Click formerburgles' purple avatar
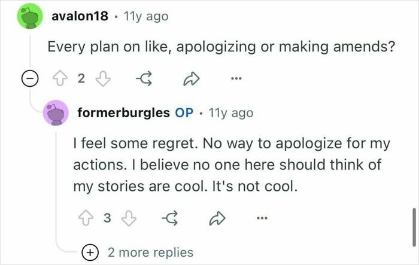Screen dimensions: 419x265 [x=56, y=112]
